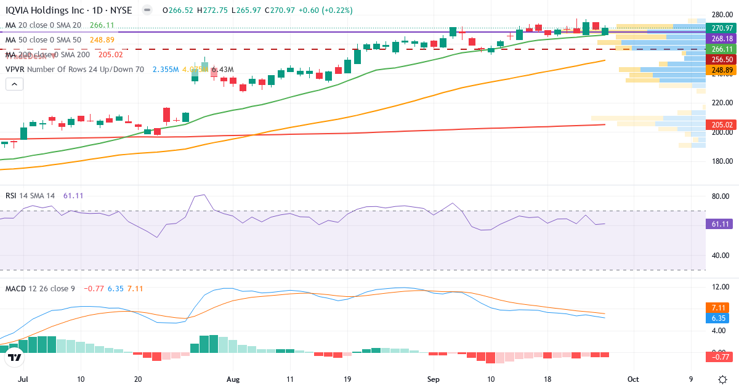739x388 pixels.
Task: Click the 266.11 green label on price axis
Action: click(x=722, y=49)
